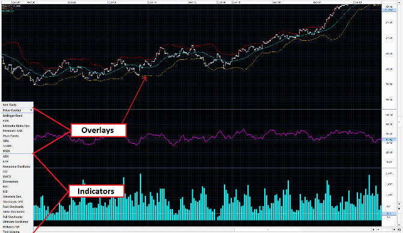Click the vertical scrollbar down arrow
Screen dimensions: 403x233
399,204
